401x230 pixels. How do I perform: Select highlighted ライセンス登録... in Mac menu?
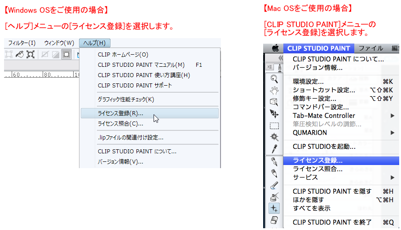click(341, 161)
